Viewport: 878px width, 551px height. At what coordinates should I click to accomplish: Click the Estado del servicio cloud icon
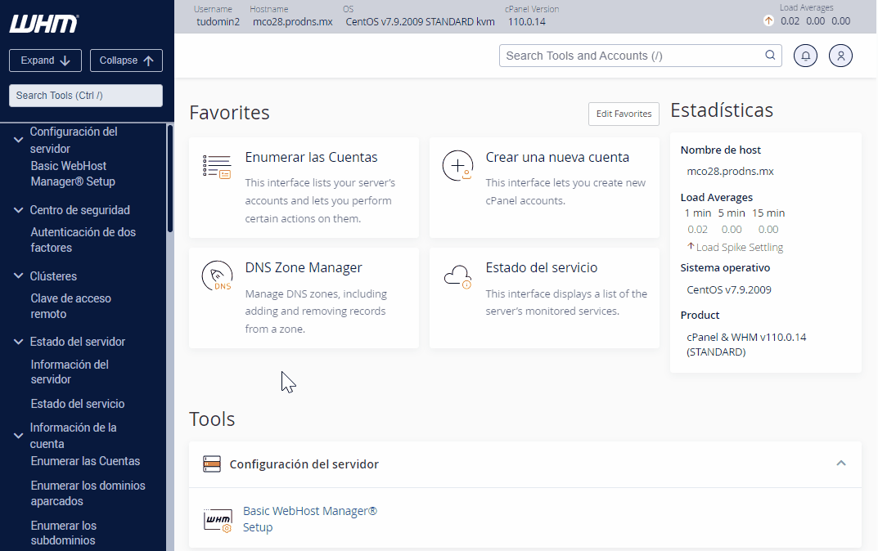pyautogui.click(x=457, y=276)
